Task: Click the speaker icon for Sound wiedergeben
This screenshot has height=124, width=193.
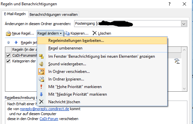Action: (41, 64)
